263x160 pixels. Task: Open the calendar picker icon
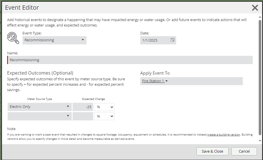click(172, 40)
